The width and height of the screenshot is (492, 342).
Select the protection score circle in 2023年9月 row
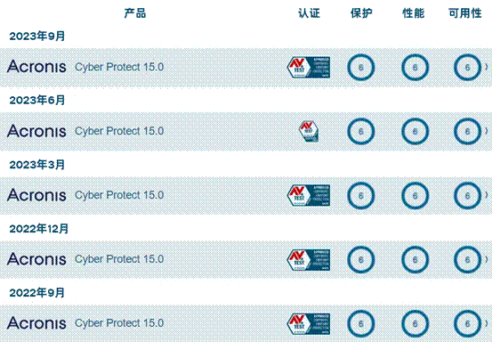pos(361,67)
